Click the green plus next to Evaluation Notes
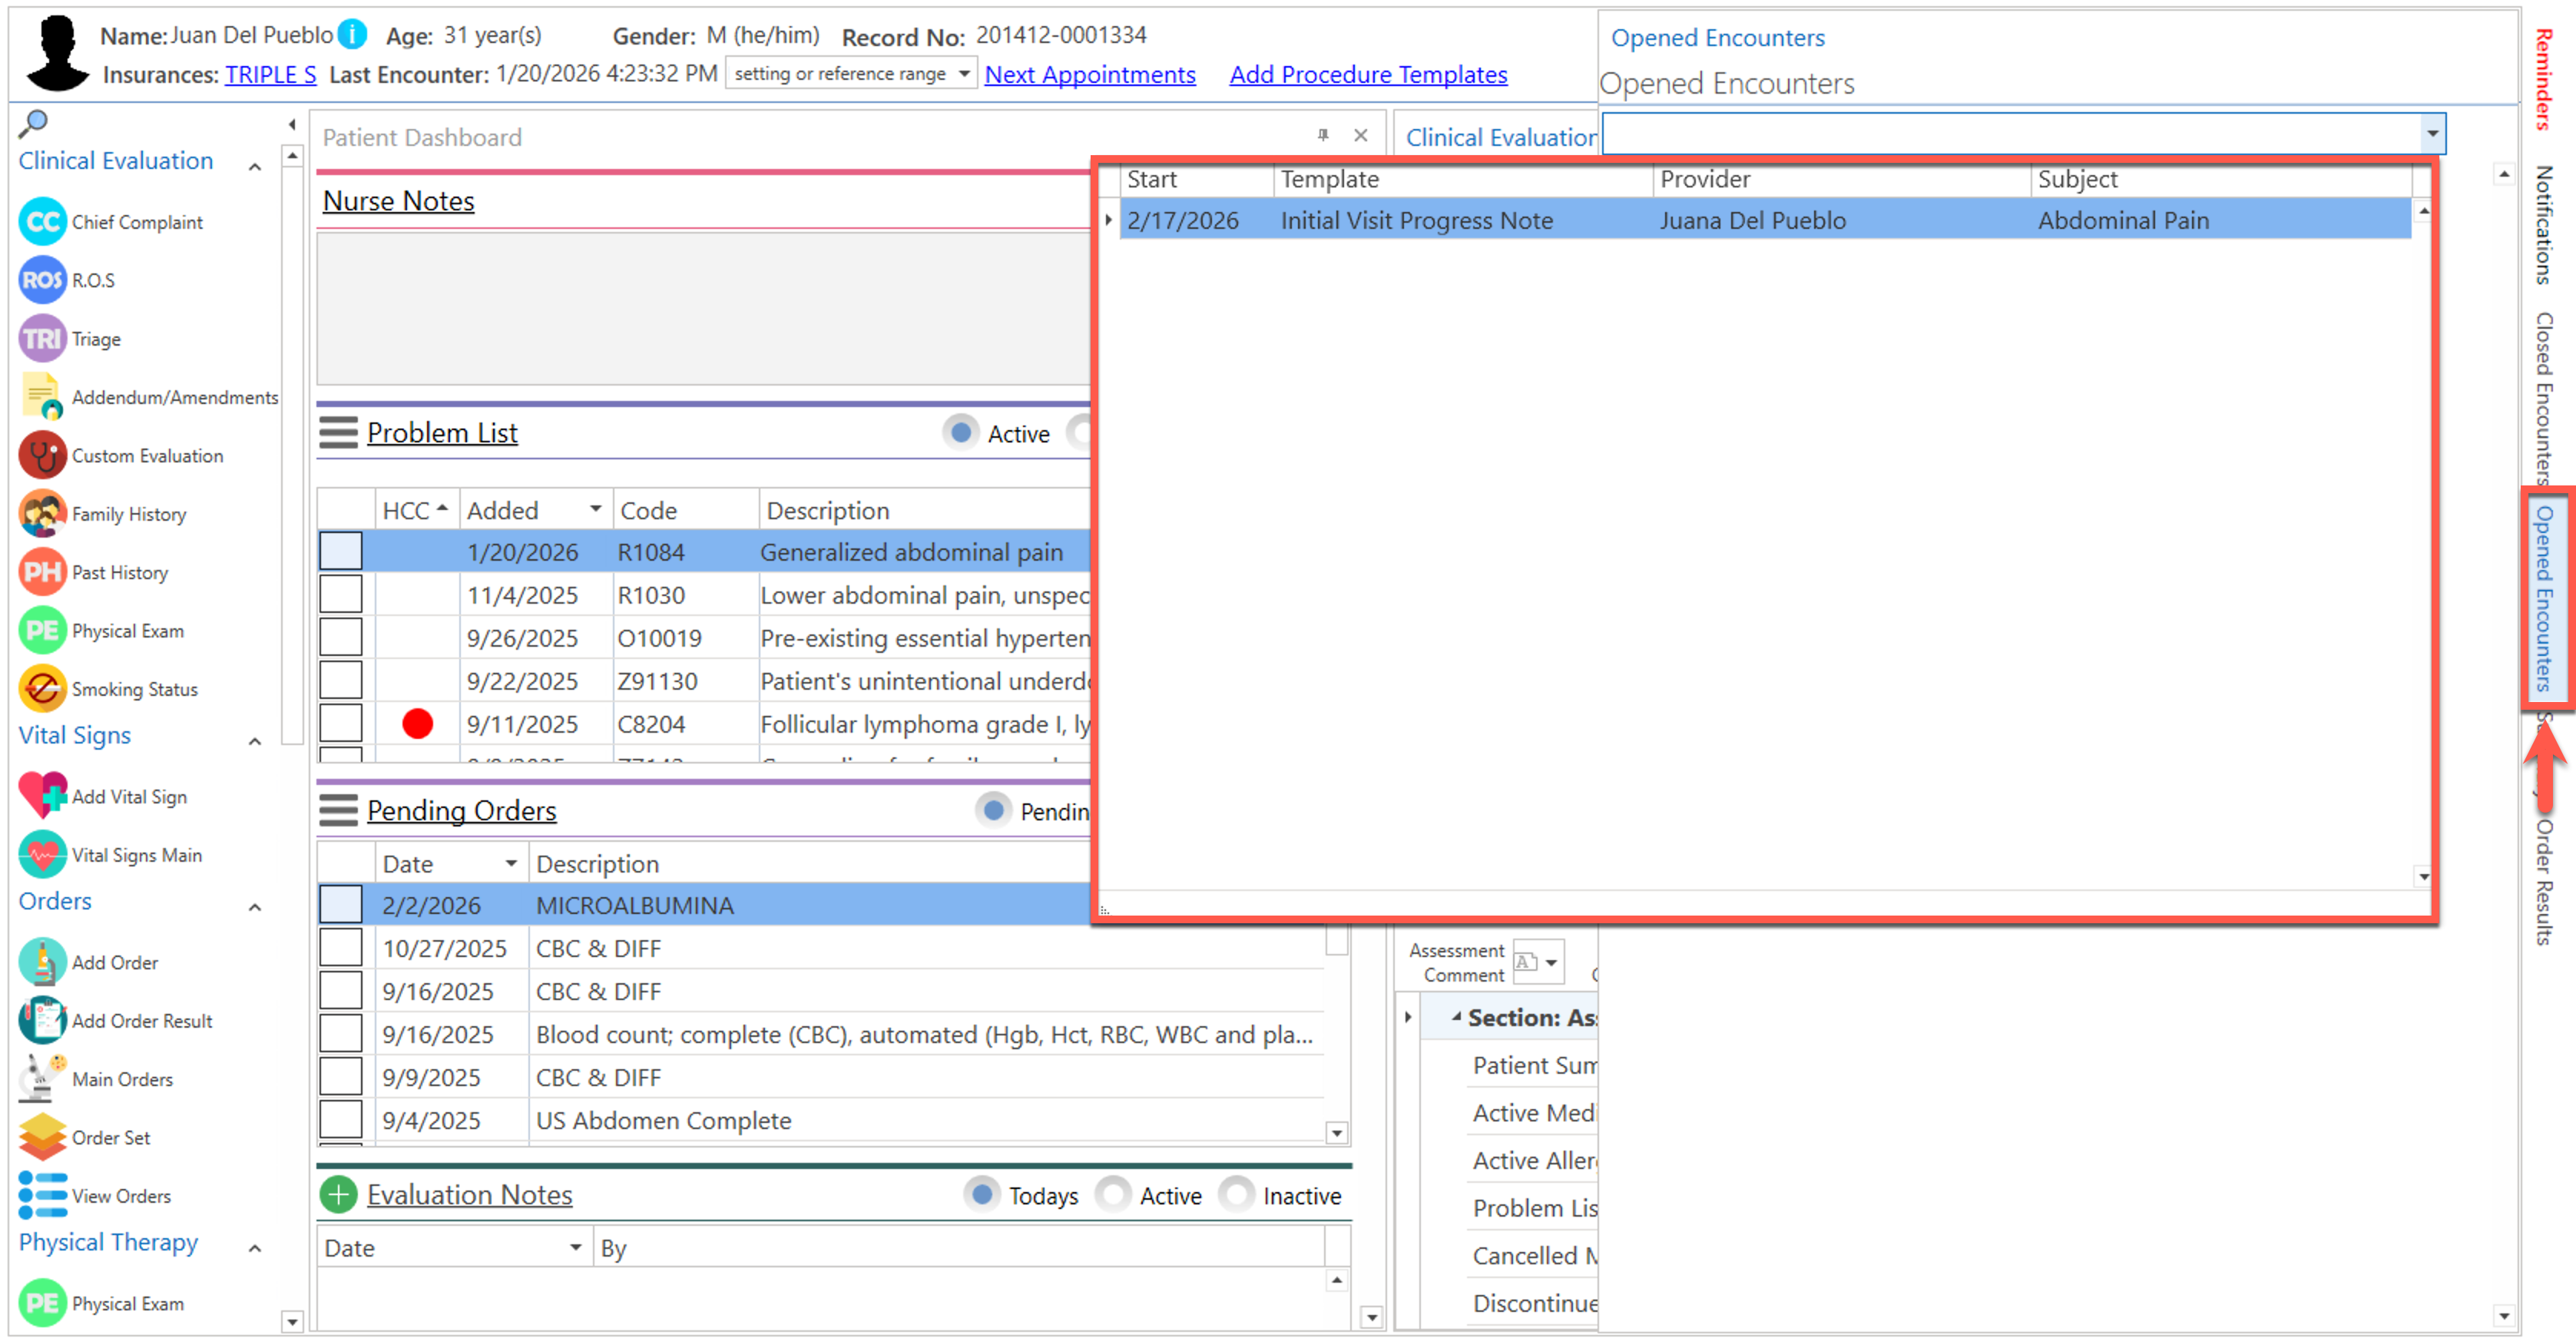2576x1338 pixels. point(338,1194)
